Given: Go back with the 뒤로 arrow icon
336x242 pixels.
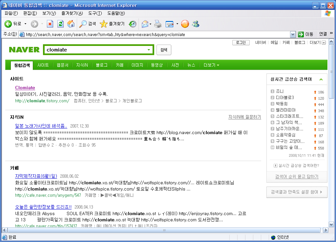Looking at the screenshot, I should [8, 24].
